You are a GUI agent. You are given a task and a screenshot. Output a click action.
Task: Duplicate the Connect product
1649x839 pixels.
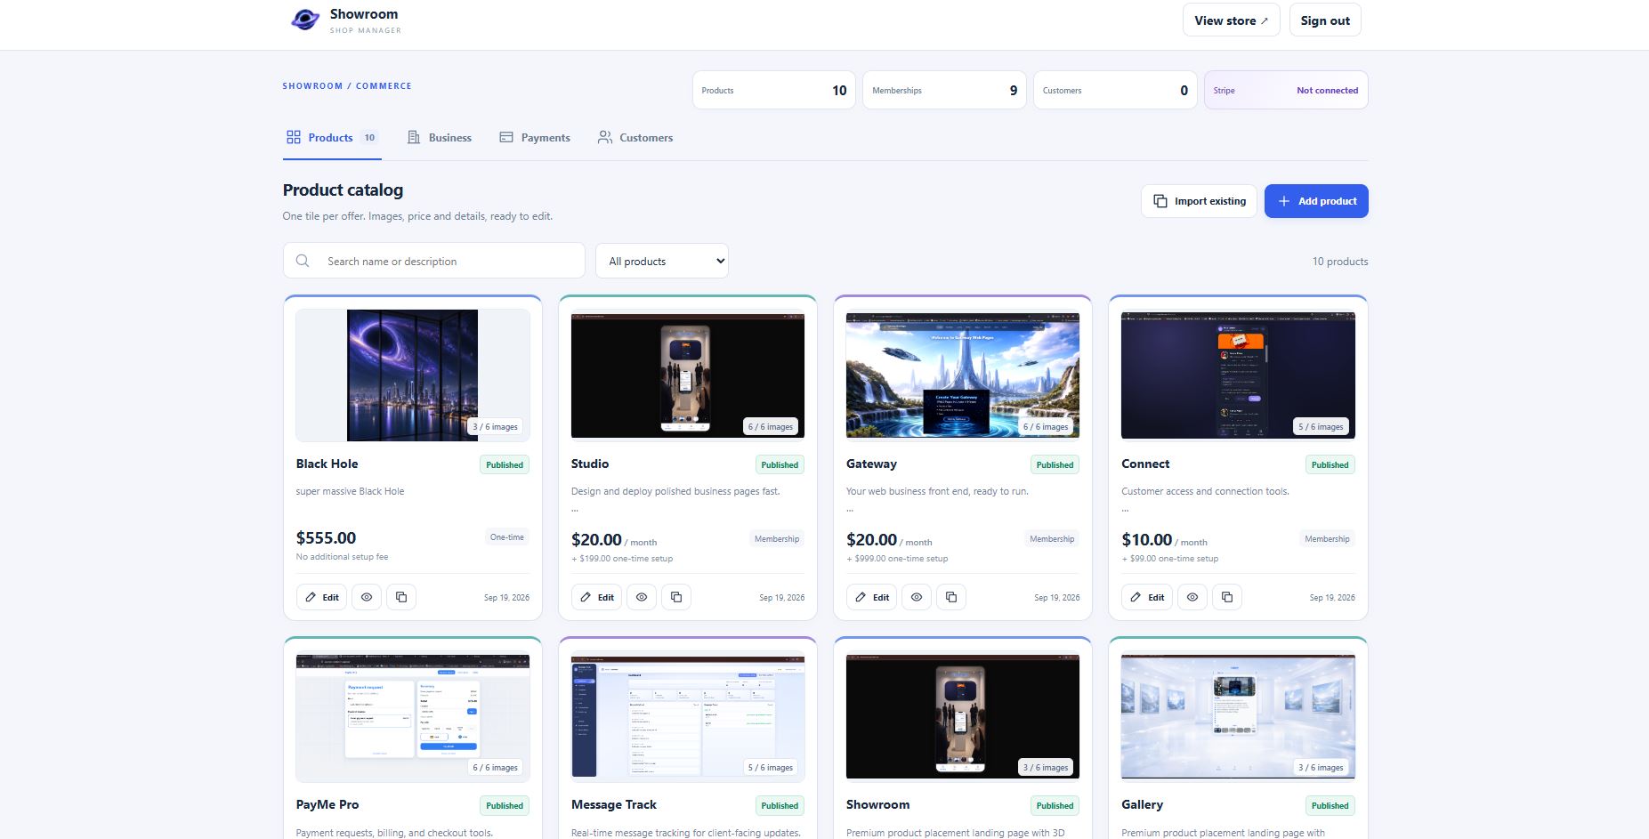point(1227,597)
